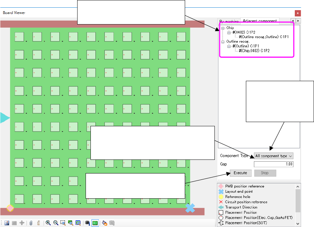Switch to the Adjacent component tab
The height and width of the screenshot is (227, 314).
tap(260, 21)
